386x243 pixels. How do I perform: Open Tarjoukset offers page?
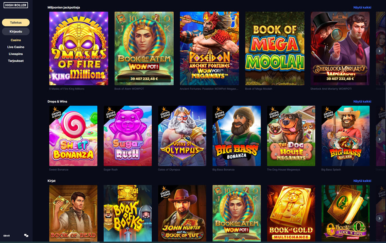pos(16,61)
